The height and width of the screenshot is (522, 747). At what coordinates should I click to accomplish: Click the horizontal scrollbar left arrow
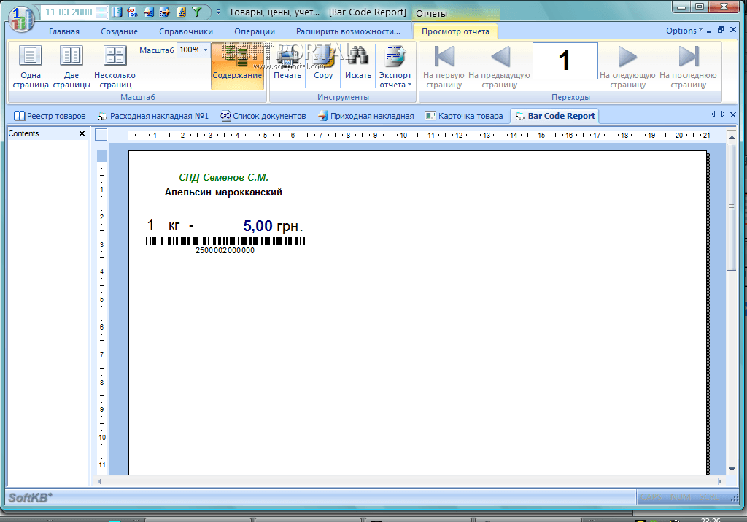99,481
